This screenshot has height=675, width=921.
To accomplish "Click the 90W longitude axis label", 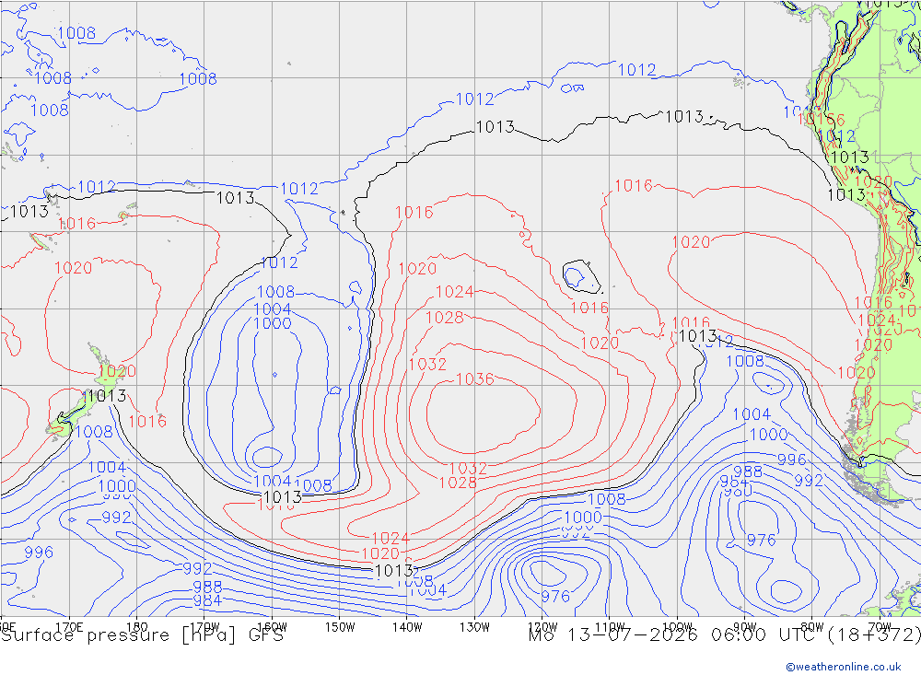I will pyautogui.click(x=745, y=627).
